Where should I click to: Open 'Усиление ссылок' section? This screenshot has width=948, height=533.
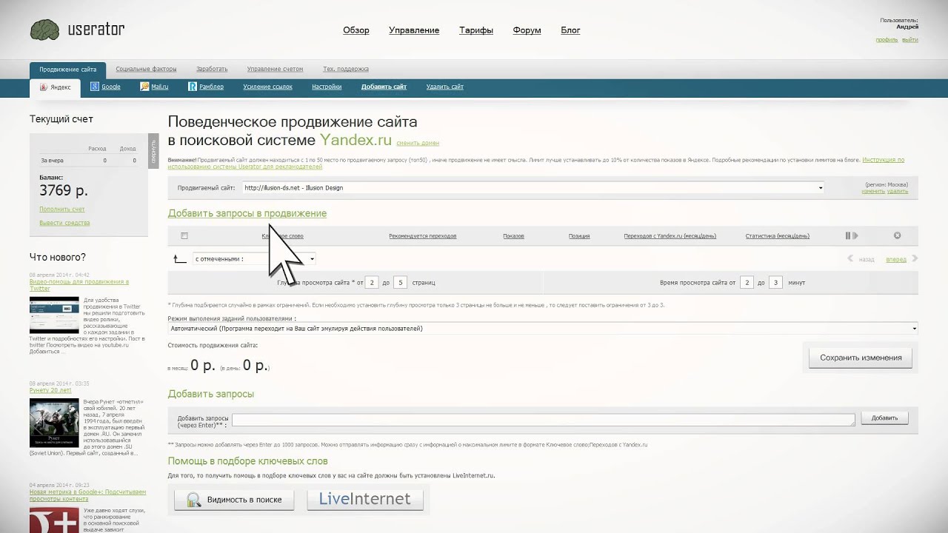point(267,87)
